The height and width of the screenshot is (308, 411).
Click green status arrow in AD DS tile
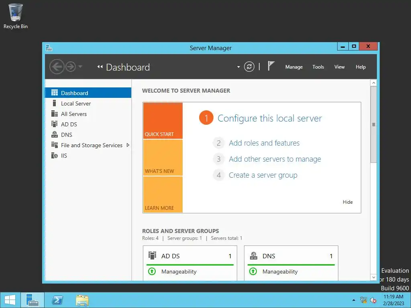coord(152,272)
